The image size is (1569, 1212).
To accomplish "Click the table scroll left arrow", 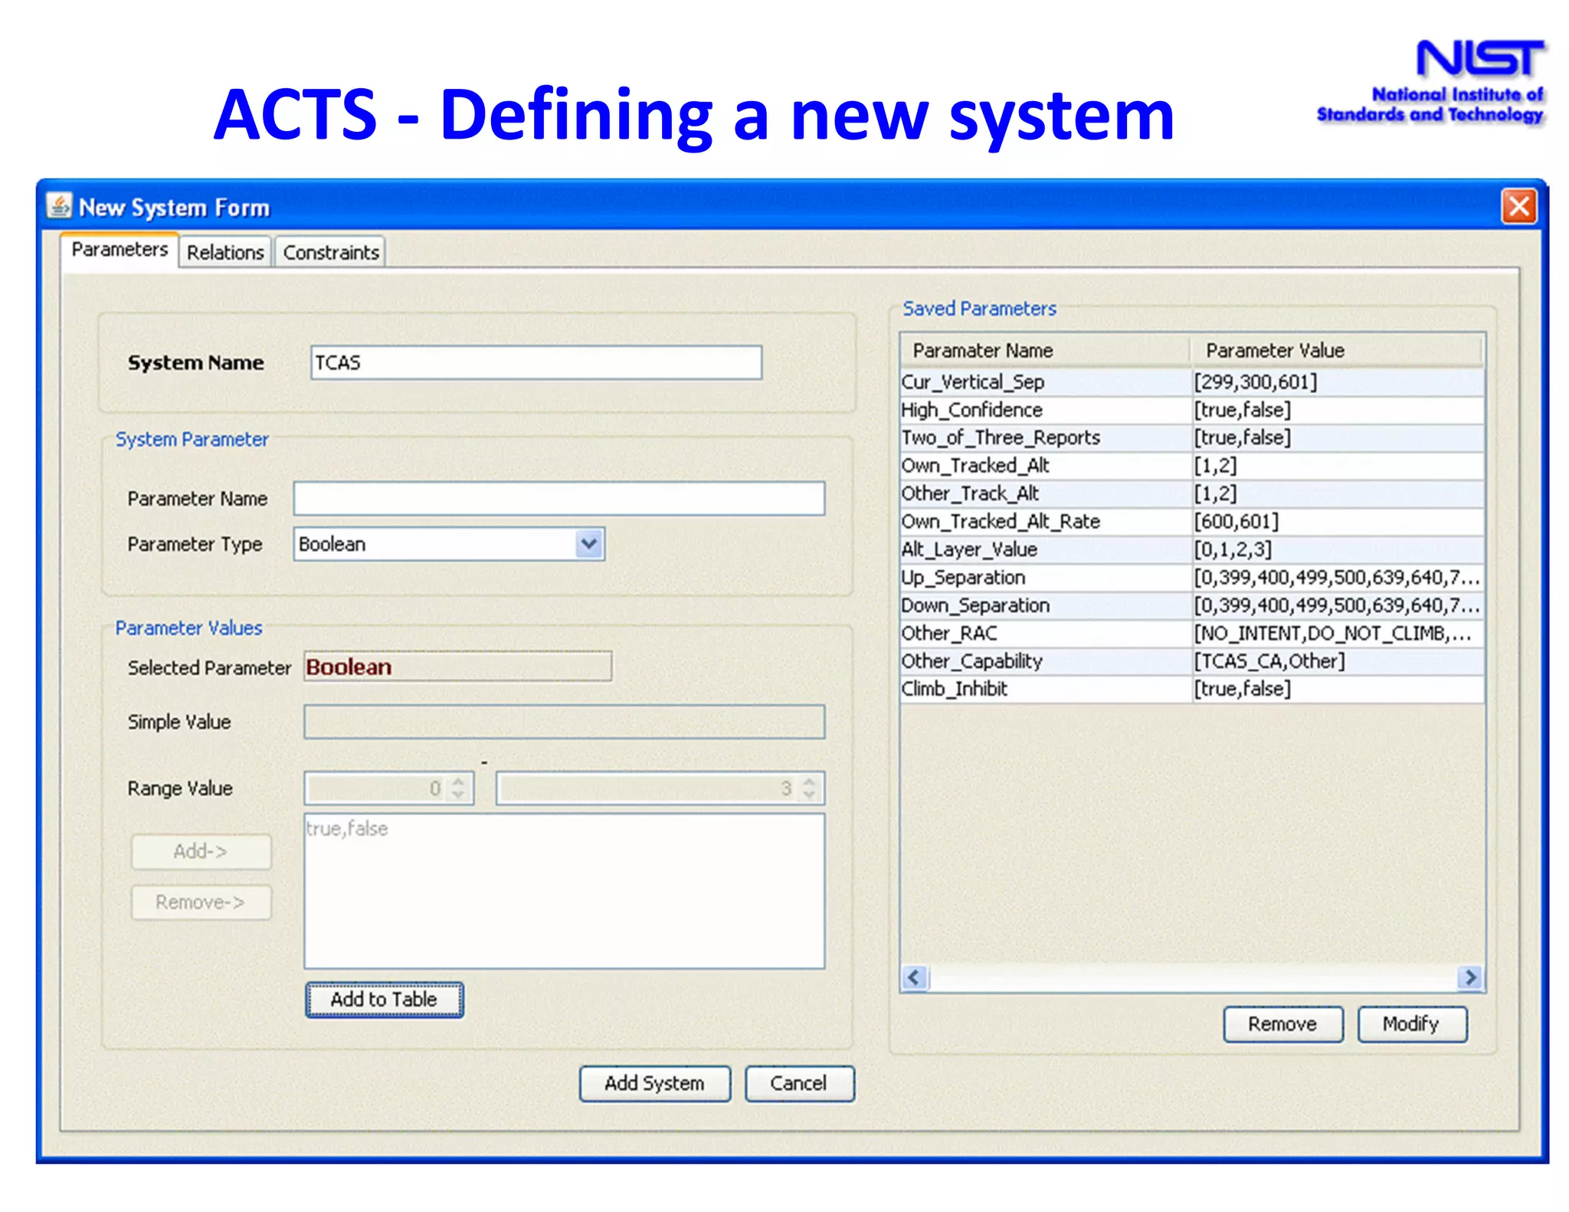I will point(914,978).
